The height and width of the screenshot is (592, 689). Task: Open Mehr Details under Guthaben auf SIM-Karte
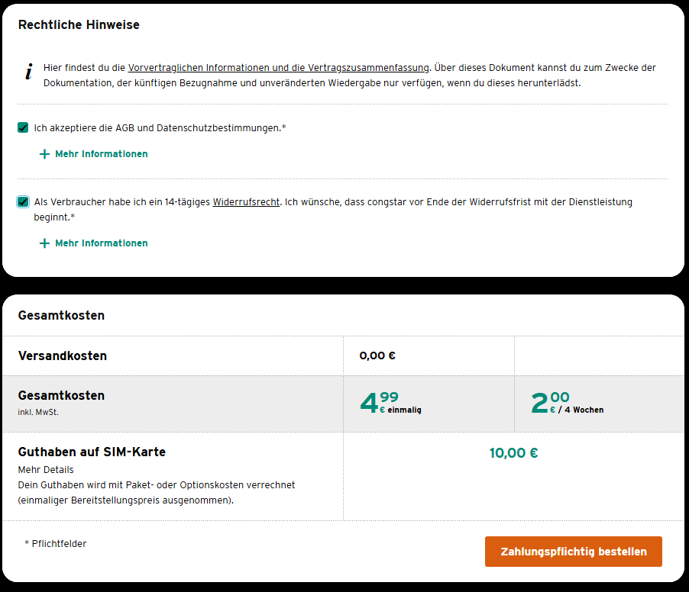pos(46,469)
